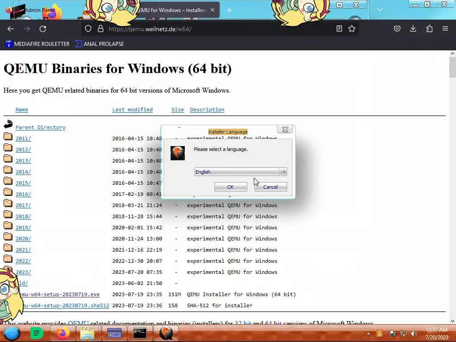Open the Start orb on taskbar
The width and height of the screenshot is (456, 342).
[x=12, y=333]
